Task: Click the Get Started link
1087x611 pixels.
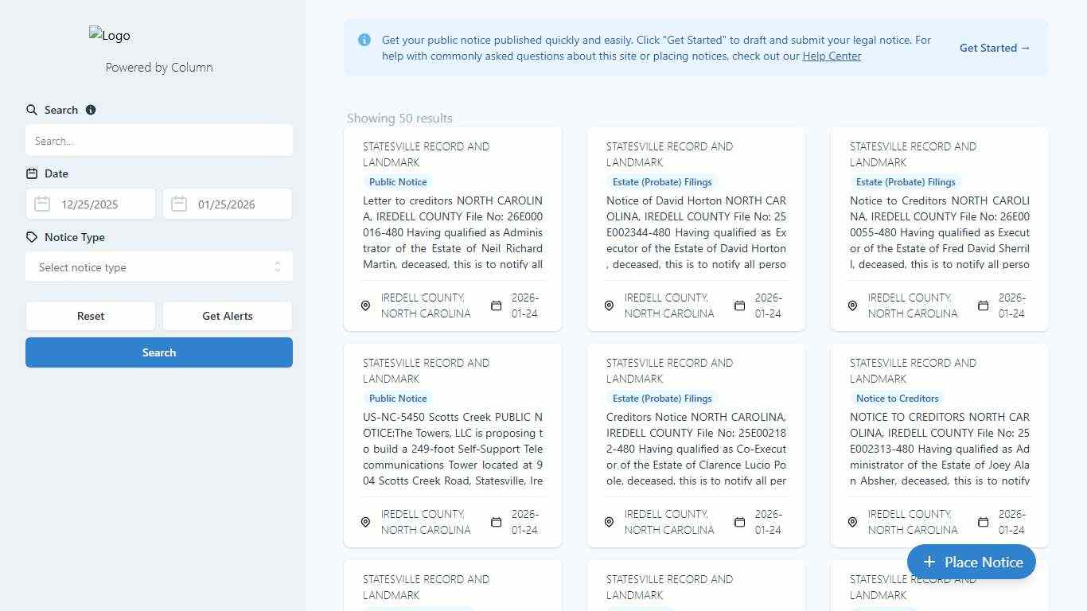Action: coord(994,48)
